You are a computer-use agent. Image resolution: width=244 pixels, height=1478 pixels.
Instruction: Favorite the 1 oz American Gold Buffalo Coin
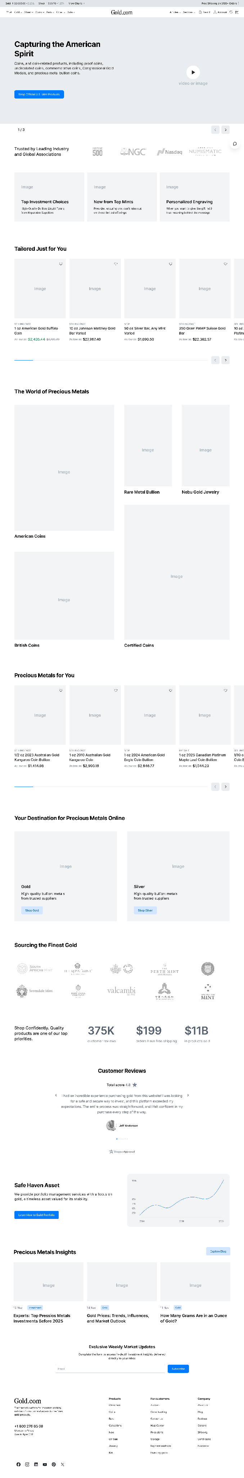pyautogui.click(x=61, y=264)
